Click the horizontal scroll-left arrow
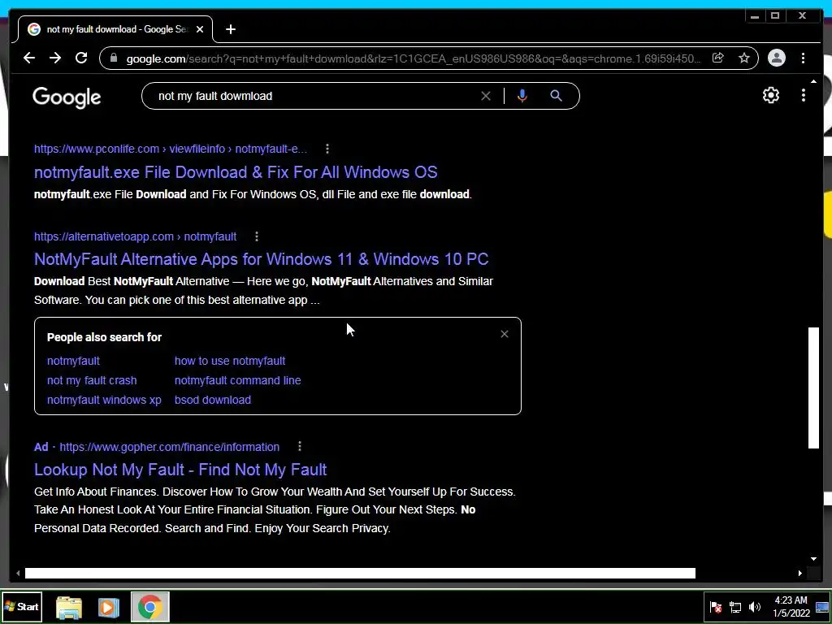Screen dimensions: 832x624 (18, 573)
